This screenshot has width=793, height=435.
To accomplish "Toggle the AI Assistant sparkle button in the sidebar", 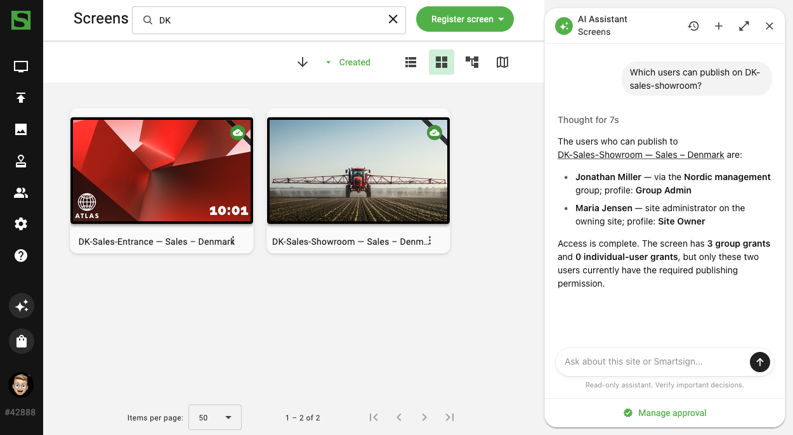I will 22,306.
